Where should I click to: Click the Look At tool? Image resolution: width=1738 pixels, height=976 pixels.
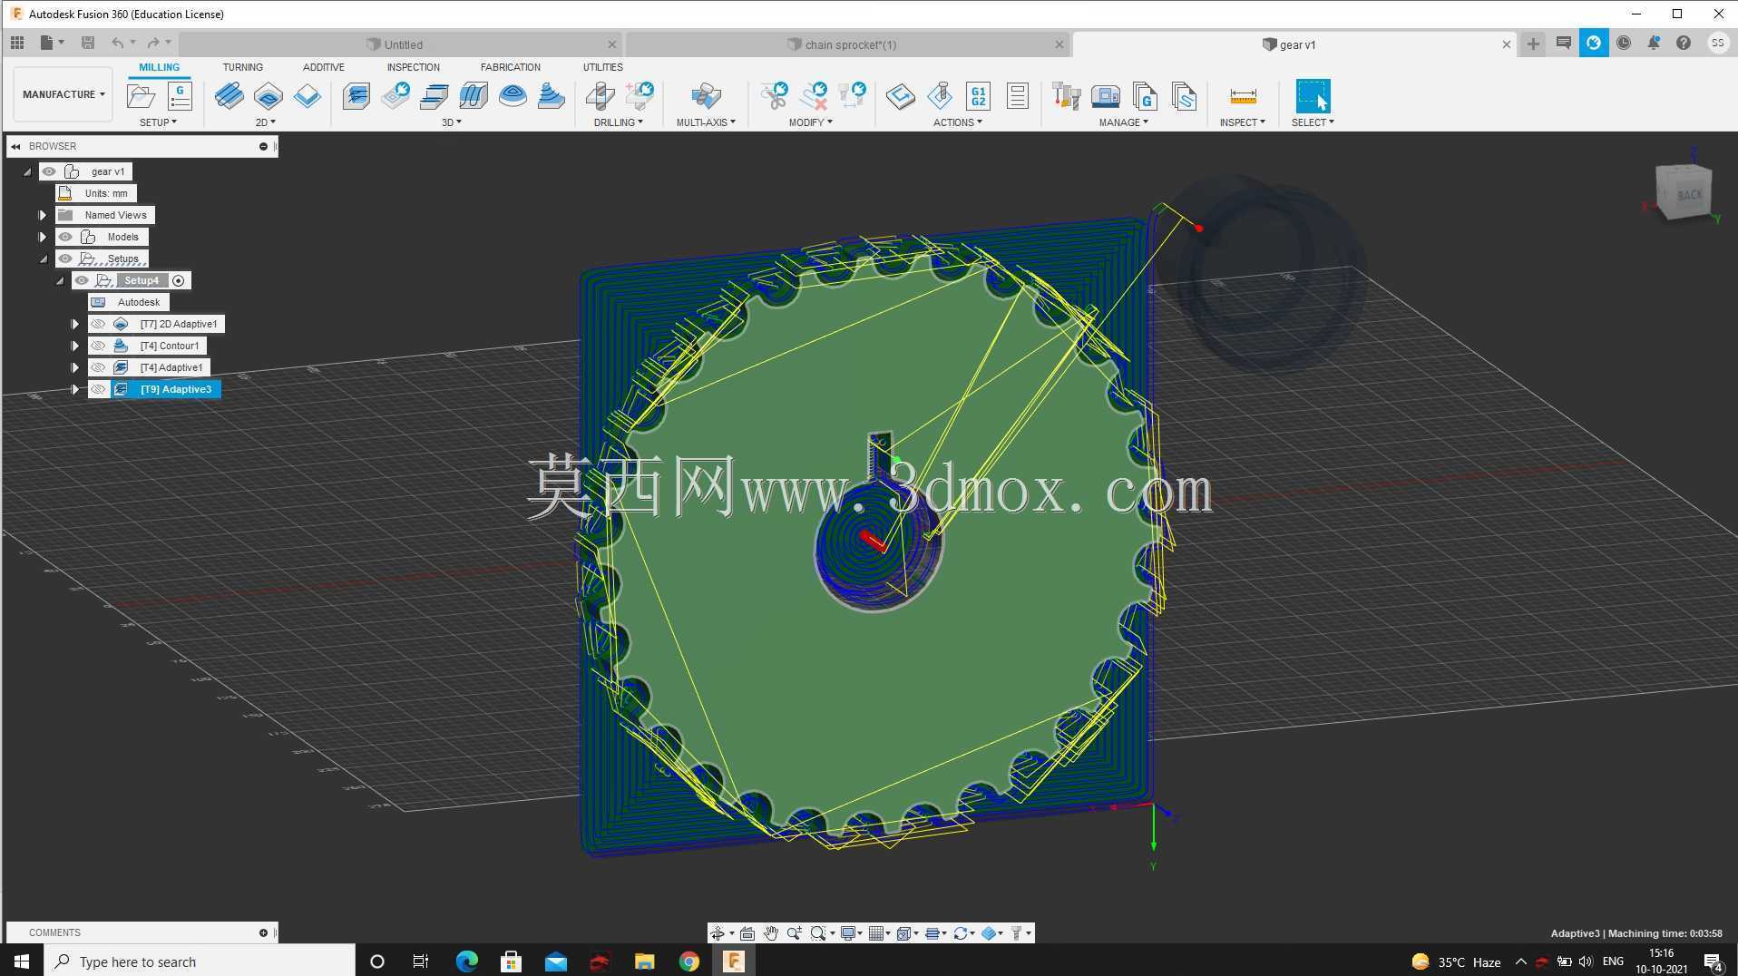747,933
